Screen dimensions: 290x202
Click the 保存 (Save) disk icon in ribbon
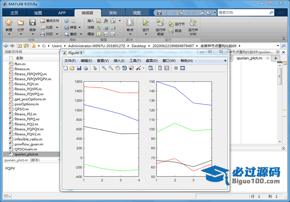(x=32, y=22)
